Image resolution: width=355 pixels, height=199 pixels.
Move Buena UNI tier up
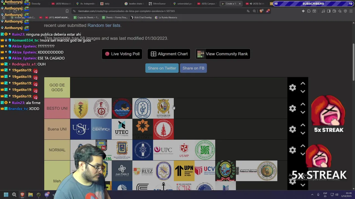[x=303, y=125]
